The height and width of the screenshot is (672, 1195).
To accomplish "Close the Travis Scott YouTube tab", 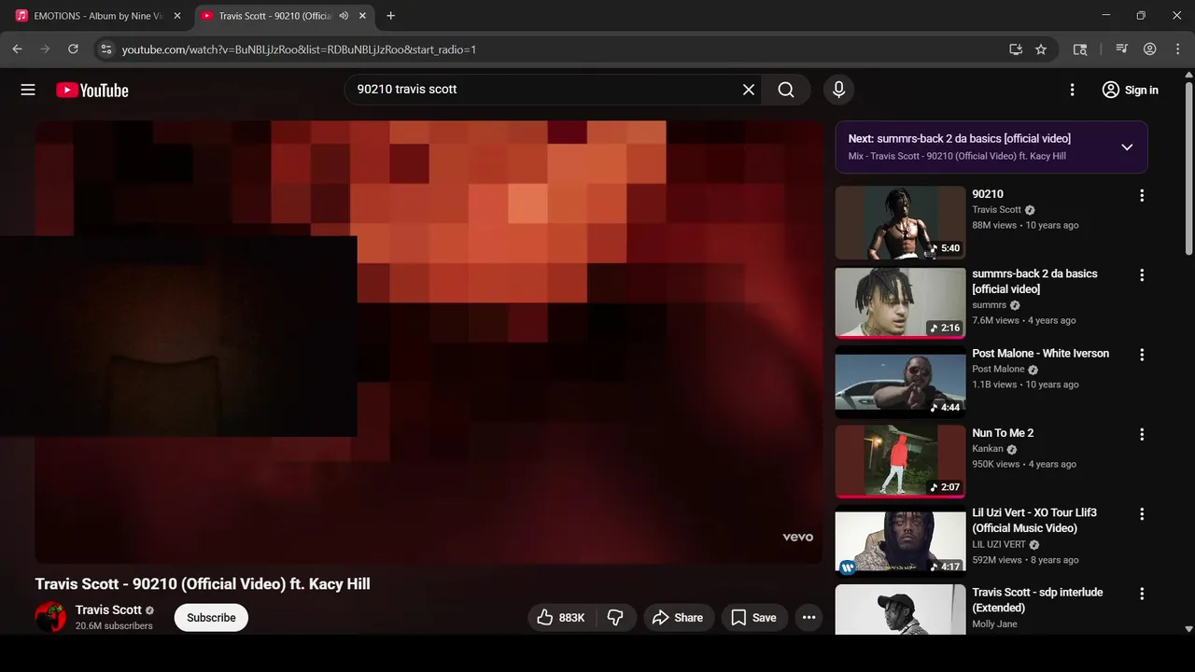I will pos(363,16).
